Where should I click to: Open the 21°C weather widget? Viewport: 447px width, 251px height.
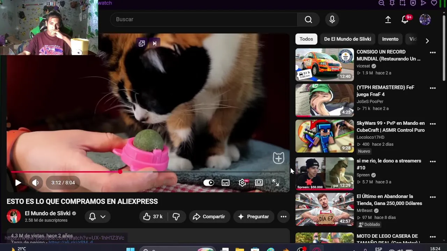[18, 249]
